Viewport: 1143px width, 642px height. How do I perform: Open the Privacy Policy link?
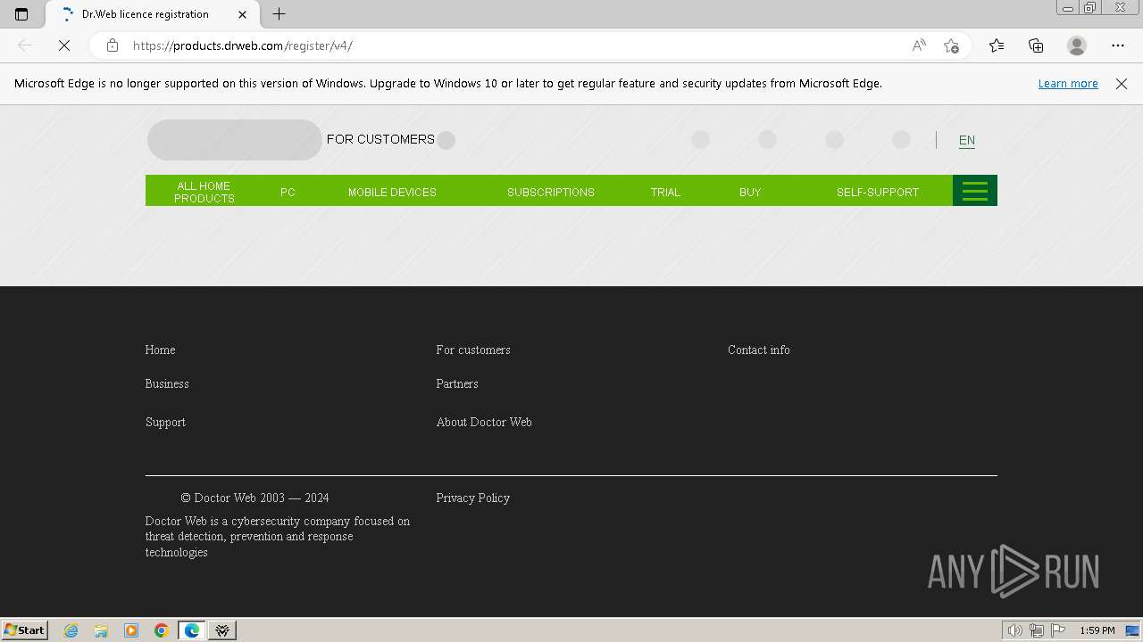click(x=473, y=498)
